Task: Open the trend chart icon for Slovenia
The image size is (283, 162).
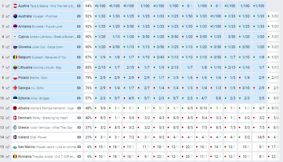Action: coord(8,47)
